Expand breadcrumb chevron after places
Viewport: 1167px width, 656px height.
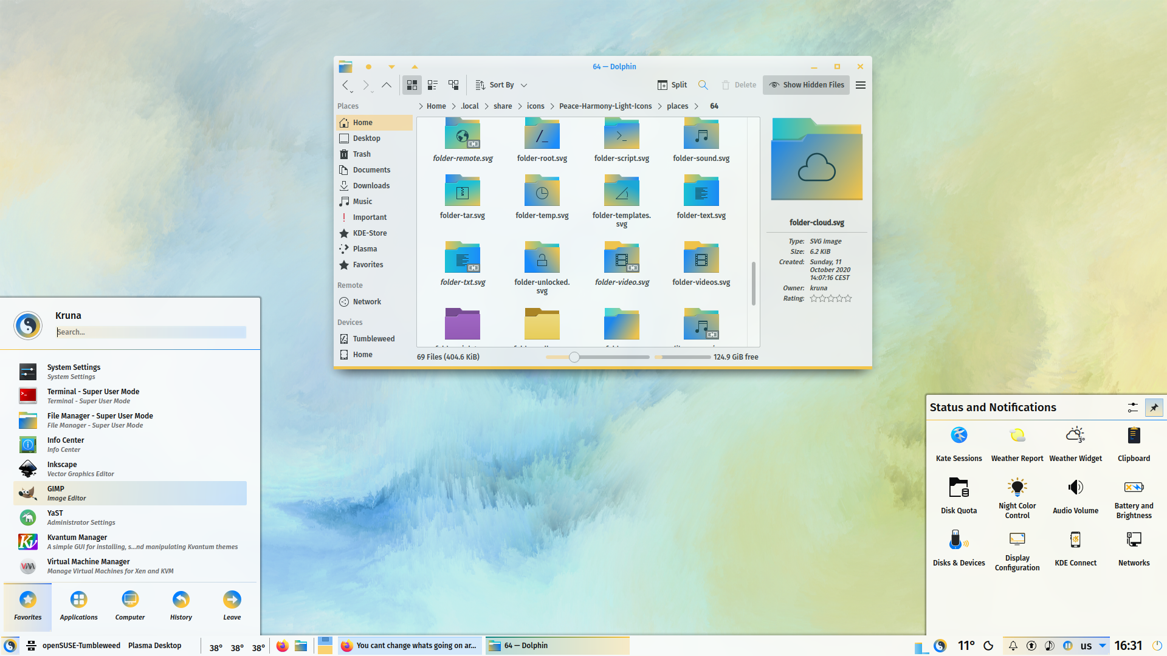(x=696, y=106)
